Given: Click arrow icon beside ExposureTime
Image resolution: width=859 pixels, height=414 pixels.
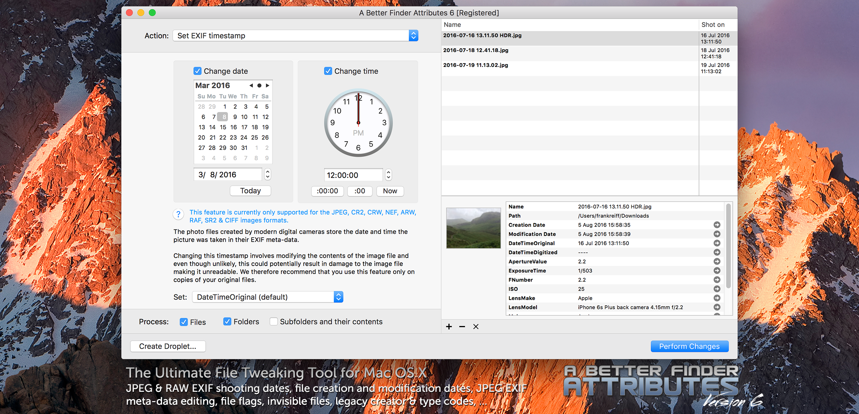Looking at the screenshot, I should (x=717, y=271).
